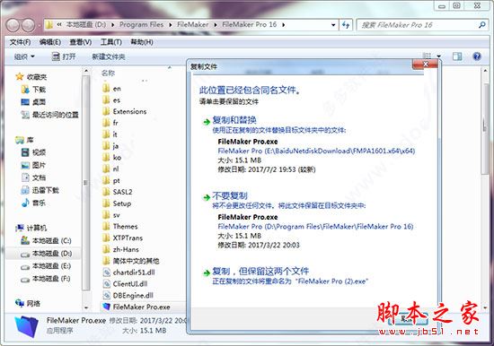Expand arrow after FileMaker Pro 16 breadcrumb
This screenshot has width=494, height=346.
tap(283, 25)
